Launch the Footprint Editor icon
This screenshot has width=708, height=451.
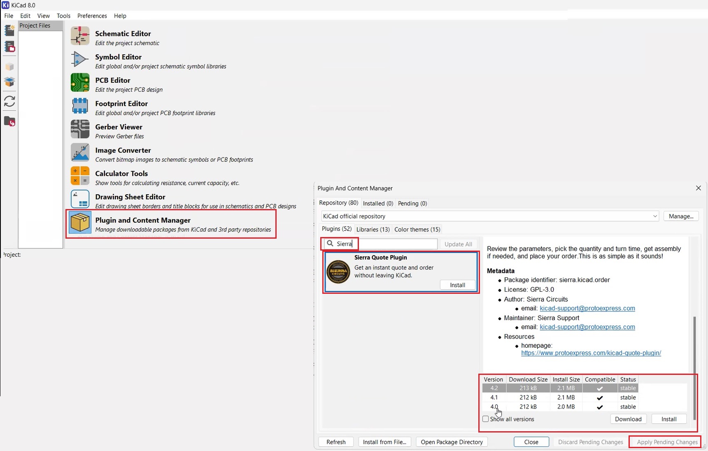(80, 106)
